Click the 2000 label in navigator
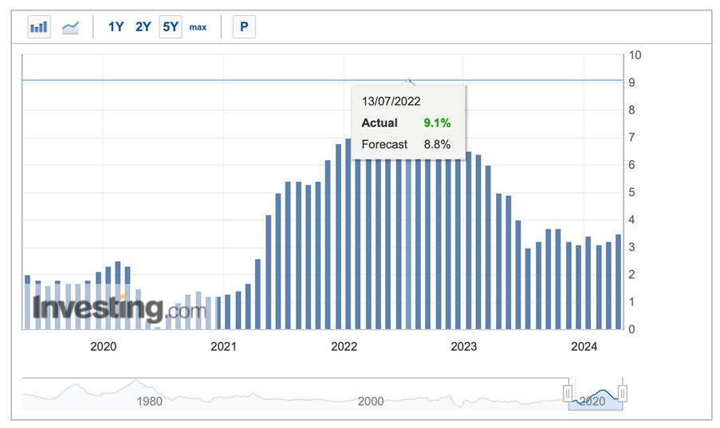720x428 pixels. tap(371, 402)
